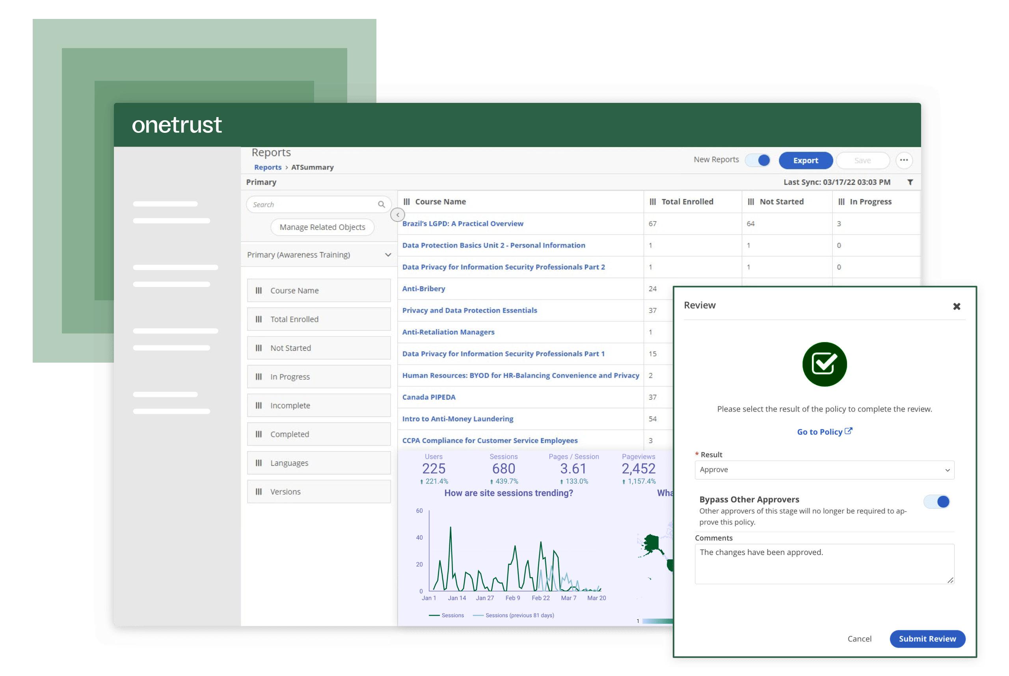
Task: Click the Total Enrolled column header grip icon
Action: point(653,202)
